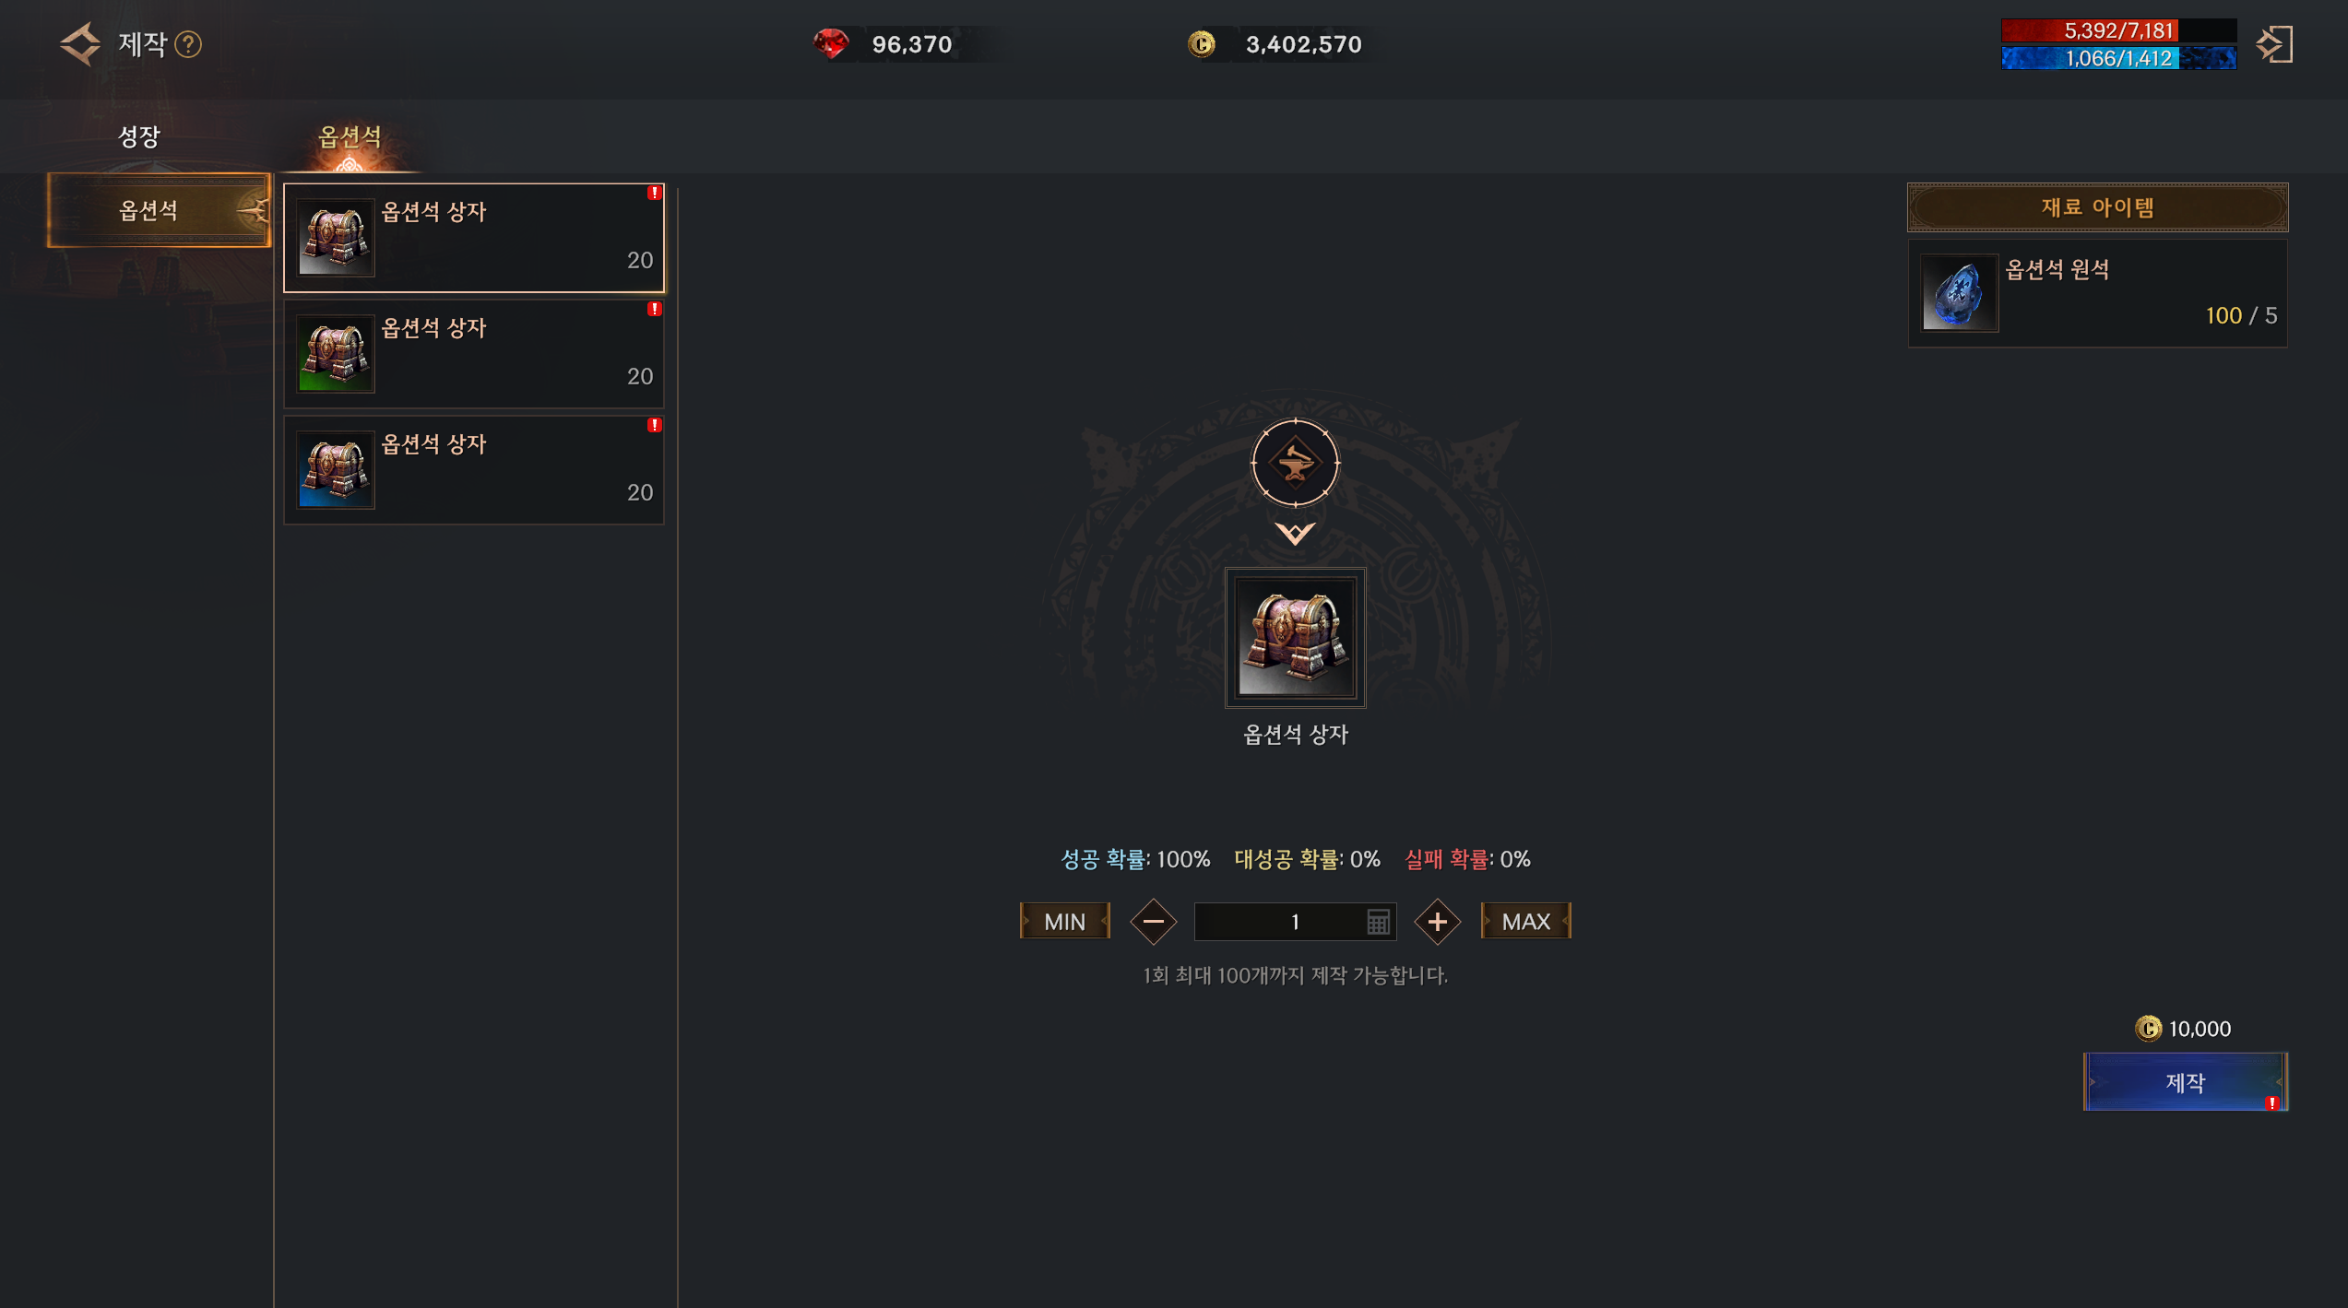This screenshot has width=2348, height=1308.
Task: Click the blue 제작 craft button
Action: (2185, 1082)
